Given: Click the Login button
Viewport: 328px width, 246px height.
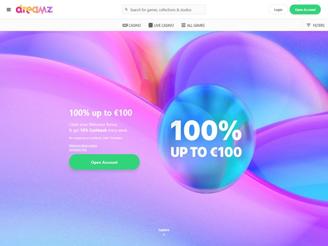Looking at the screenshot, I should (x=278, y=10).
